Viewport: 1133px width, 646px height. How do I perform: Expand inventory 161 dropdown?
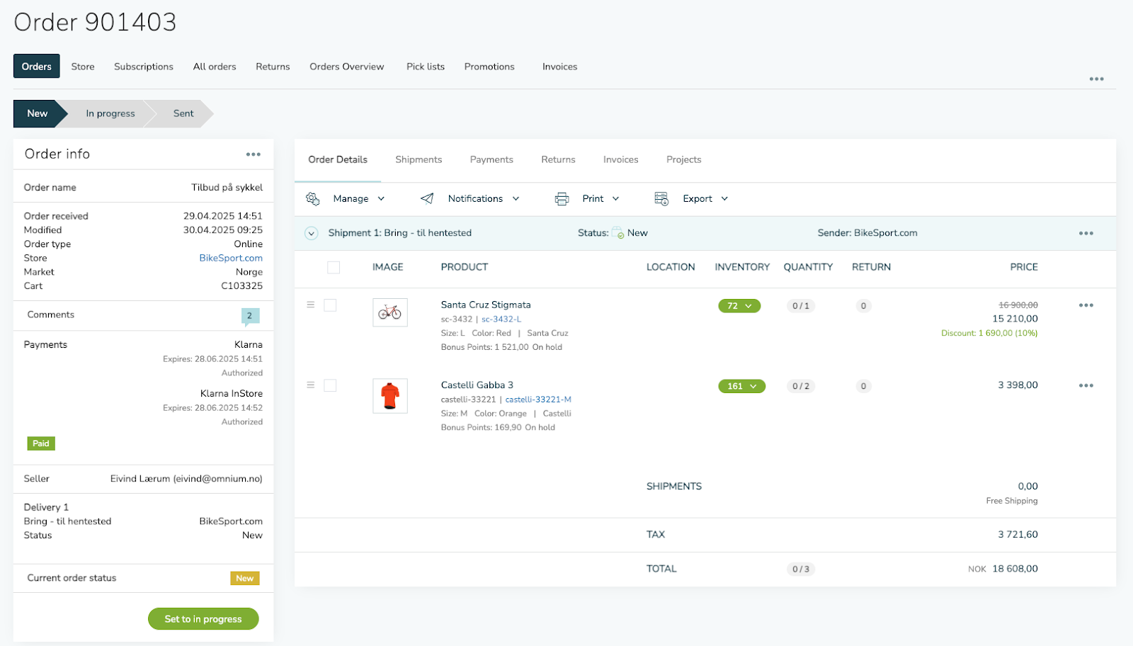point(741,386)
